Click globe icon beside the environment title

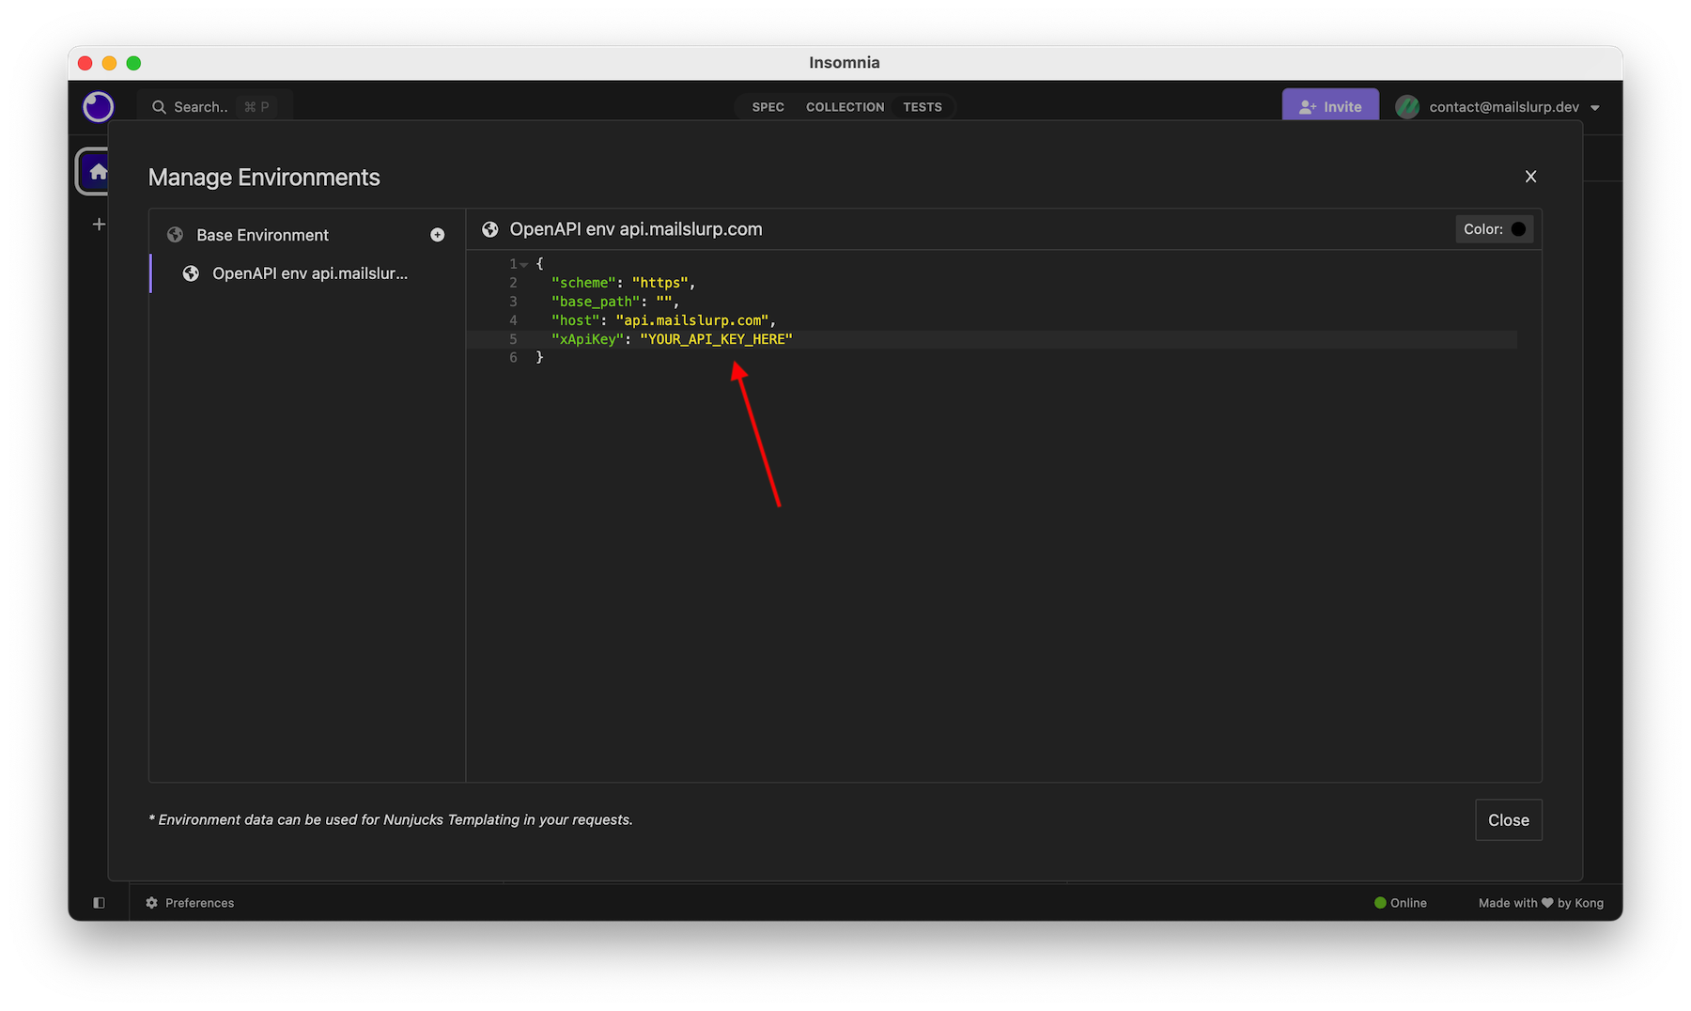click(489, 229)
